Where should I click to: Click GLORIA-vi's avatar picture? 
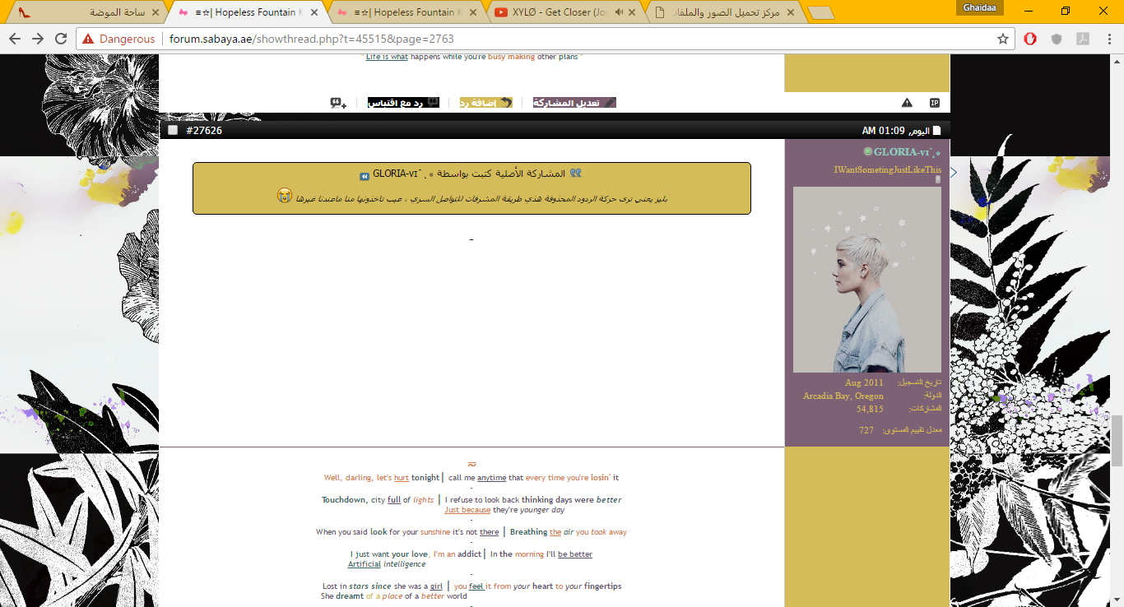pos(866,280)
